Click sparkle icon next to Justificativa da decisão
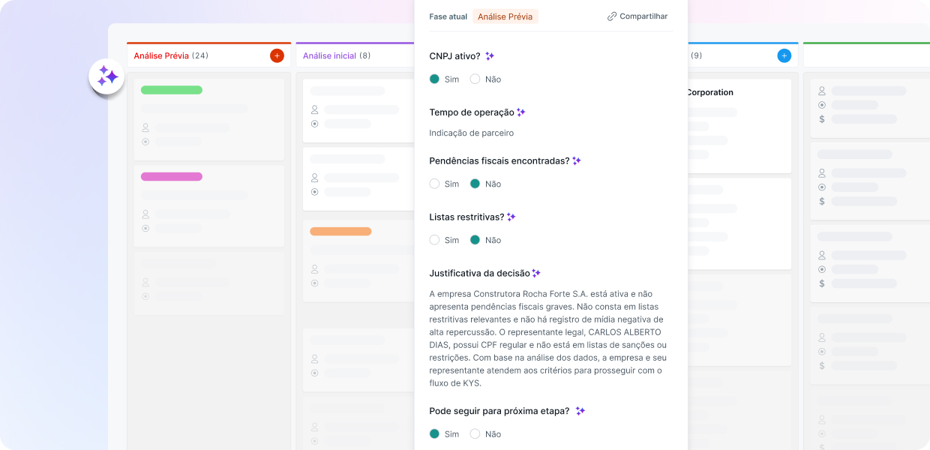Viewport: 930px width, 450px height. [x=536, y=273]
